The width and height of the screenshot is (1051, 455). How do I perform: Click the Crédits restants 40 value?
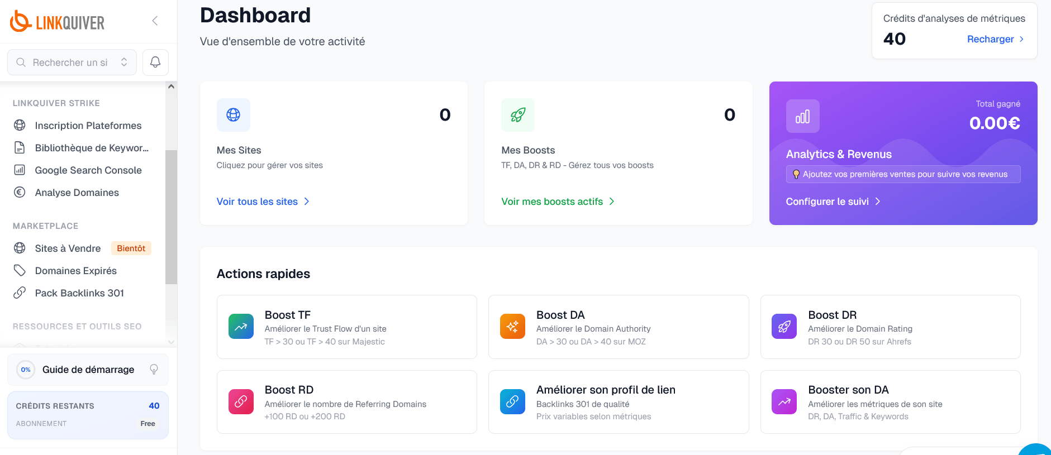[x=154, y=406]
